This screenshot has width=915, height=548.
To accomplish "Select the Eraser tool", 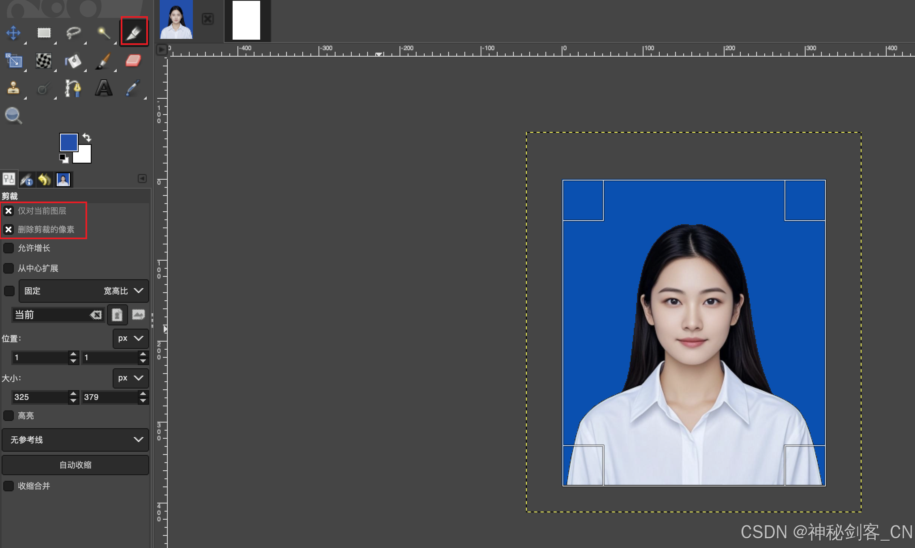I will [x=133, y=61].
